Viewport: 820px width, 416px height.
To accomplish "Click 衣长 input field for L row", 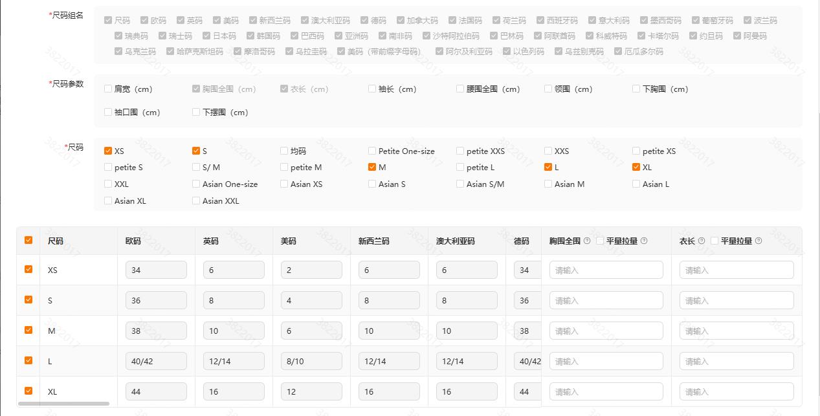I will click(736, 361).
